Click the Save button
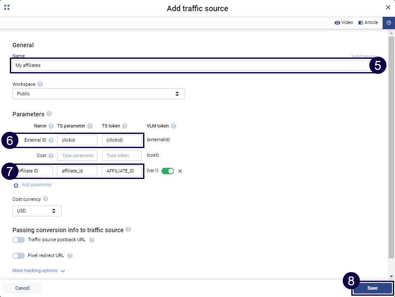Viewport: 395px width, 297px height. point(372,288)
